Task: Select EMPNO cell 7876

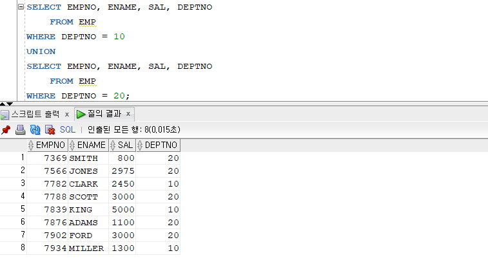Action: [47, 223]
